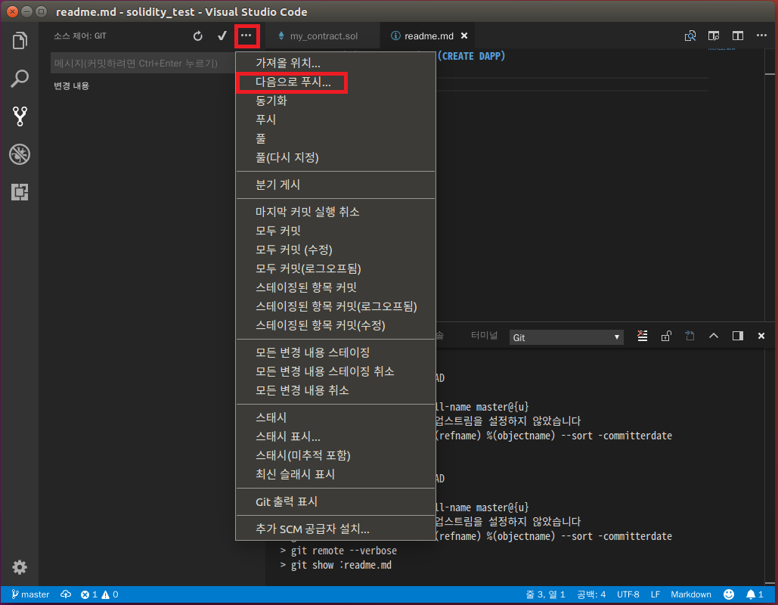This screenshot has height=605, width=778.
Task: Click '변경 내용' section header
Action: 71,86
